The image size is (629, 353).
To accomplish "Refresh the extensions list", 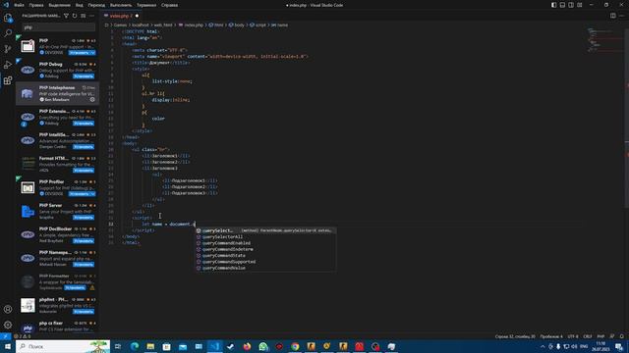I will (x=75, y=16).
